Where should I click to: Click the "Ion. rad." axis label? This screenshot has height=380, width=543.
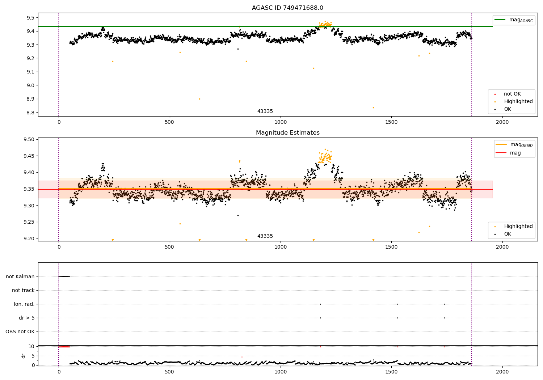[x=24, y=304]
